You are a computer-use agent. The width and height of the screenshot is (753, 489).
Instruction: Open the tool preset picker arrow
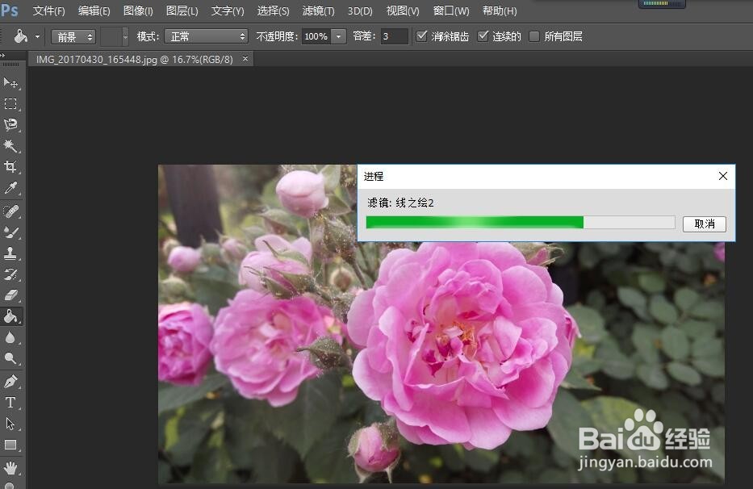click(x=37, y=36)
